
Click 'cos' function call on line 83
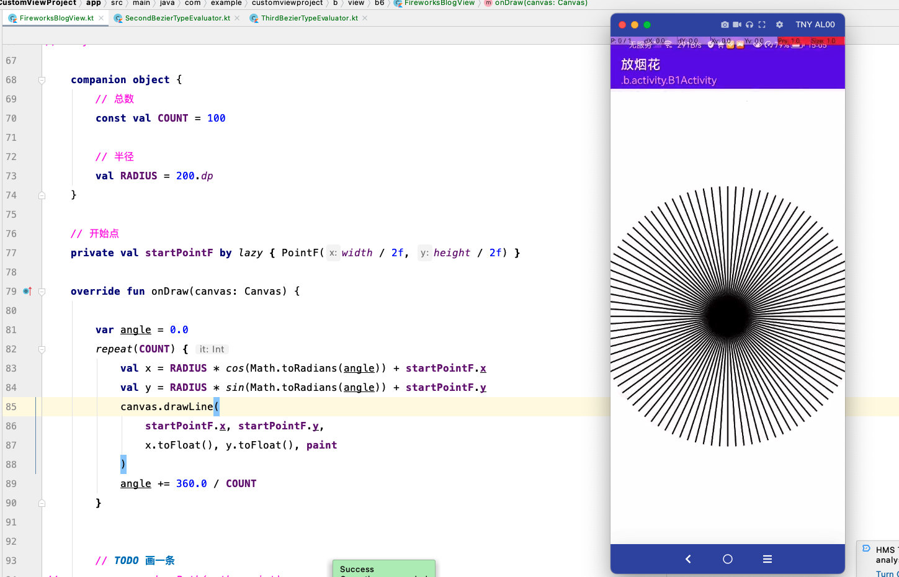[x=235, y=369]
